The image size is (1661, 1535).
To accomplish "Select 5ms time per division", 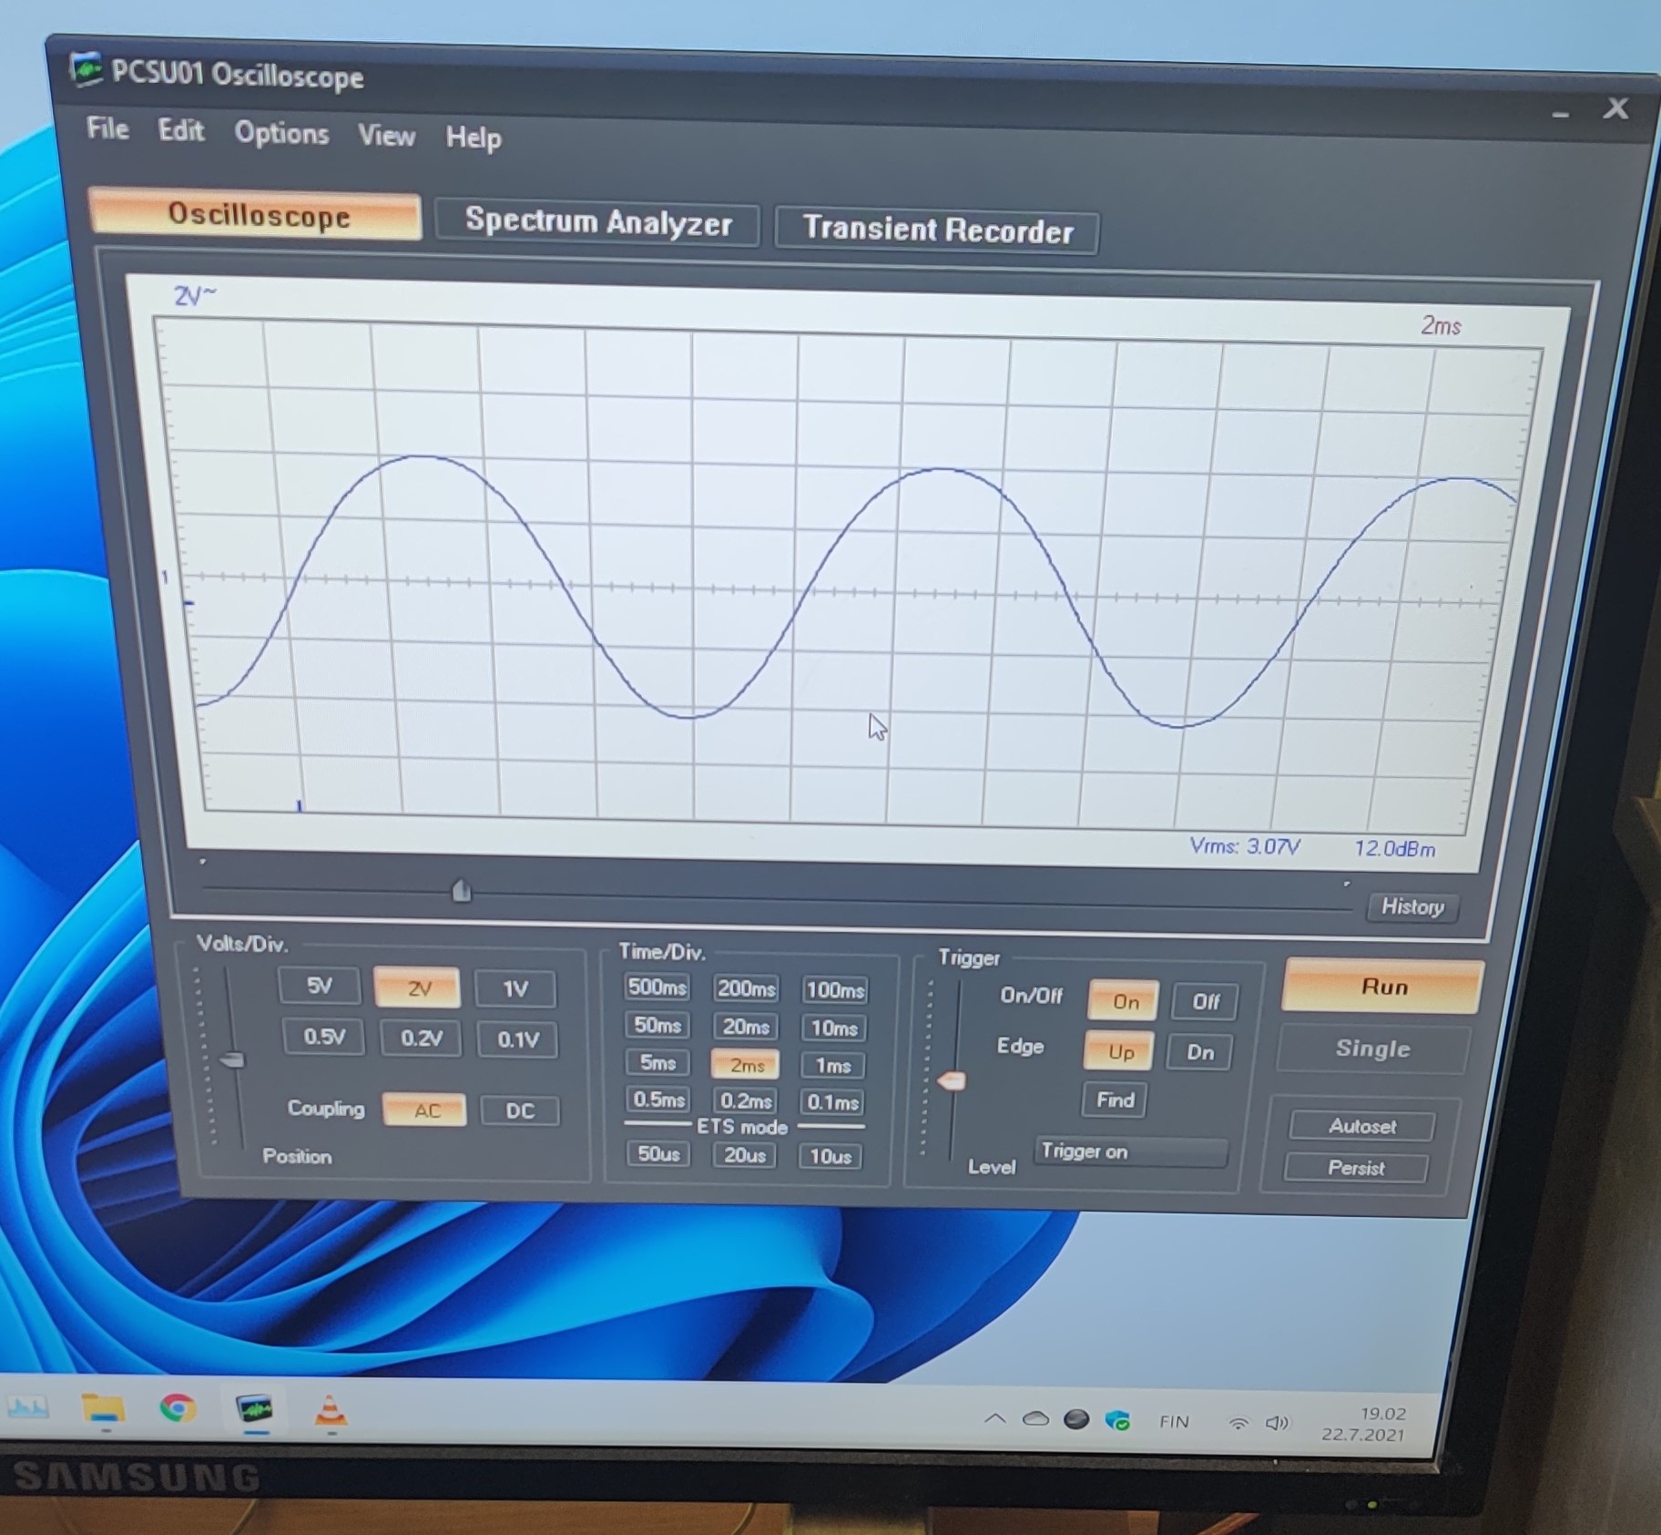I will pyautogui.click(x=657, y=1063).
